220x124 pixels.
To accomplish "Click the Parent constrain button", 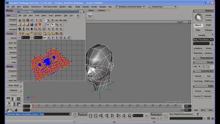I will [198, 76].
